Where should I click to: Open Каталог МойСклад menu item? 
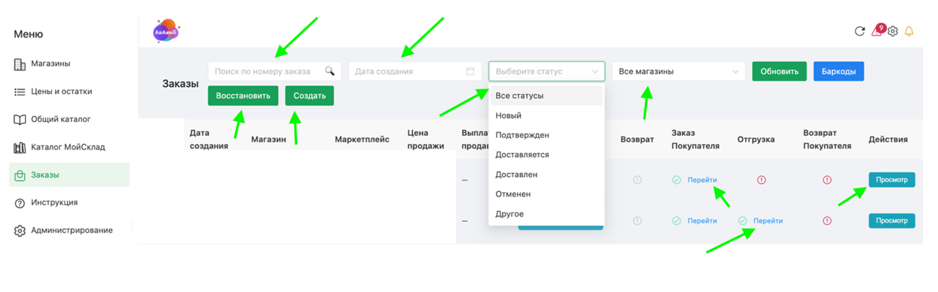click(x=67, y=147)
